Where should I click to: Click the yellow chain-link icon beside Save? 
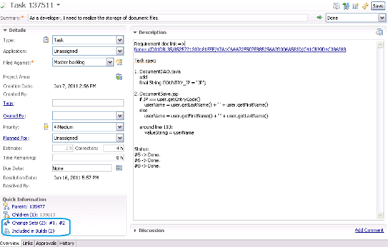[365, 6]
